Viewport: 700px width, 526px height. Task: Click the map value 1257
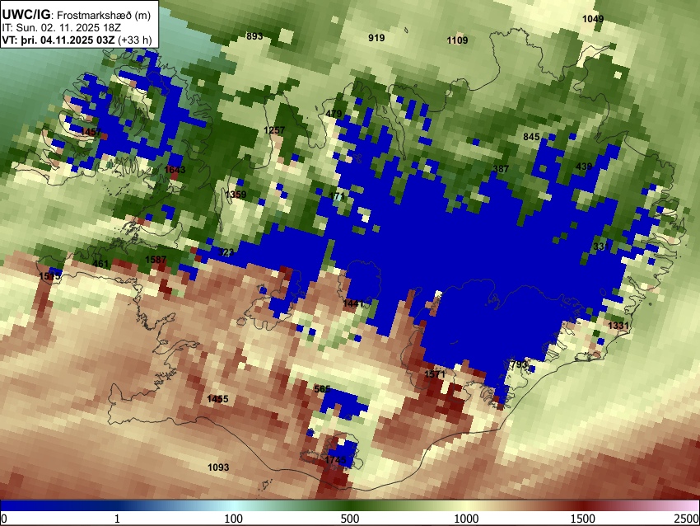click(274, 130)
